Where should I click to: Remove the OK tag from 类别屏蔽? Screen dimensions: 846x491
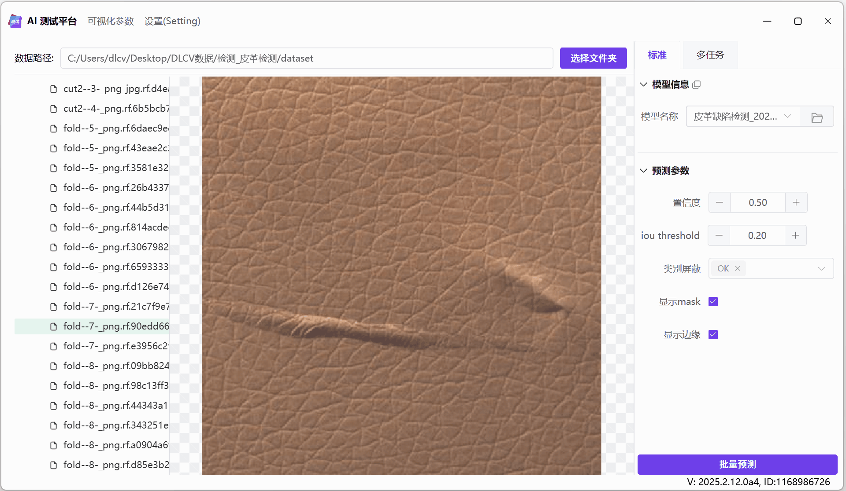pos(738,268)
